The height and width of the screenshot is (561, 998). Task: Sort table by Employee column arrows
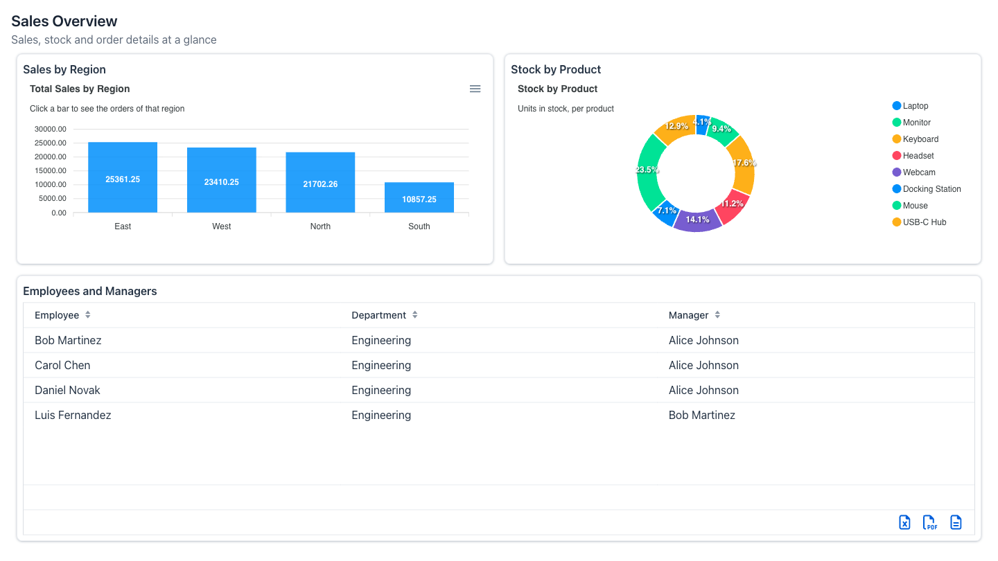tap(88, 314)
